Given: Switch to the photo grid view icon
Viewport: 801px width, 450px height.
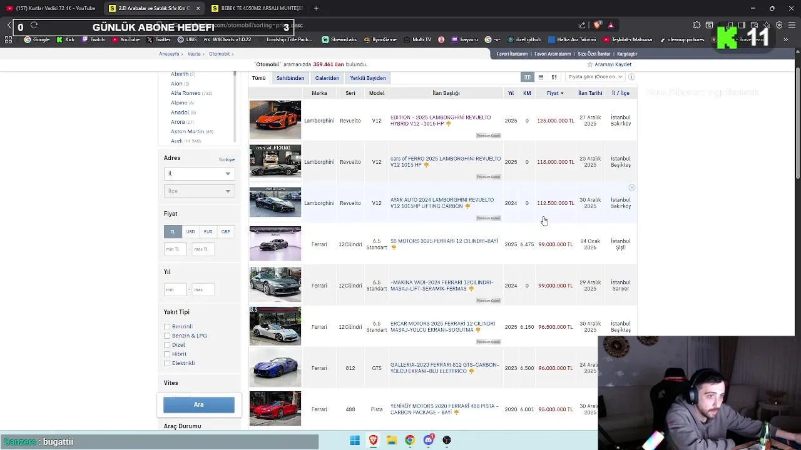Looking at the screenshot, I should [554, 77].
